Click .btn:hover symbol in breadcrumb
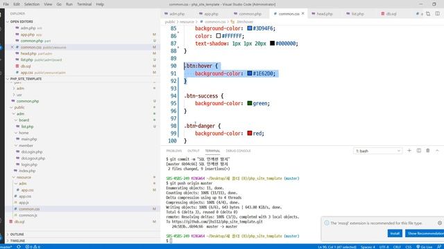Image resolution: width=444 pixels, height=249 pixels. click(x=245, y=21)
